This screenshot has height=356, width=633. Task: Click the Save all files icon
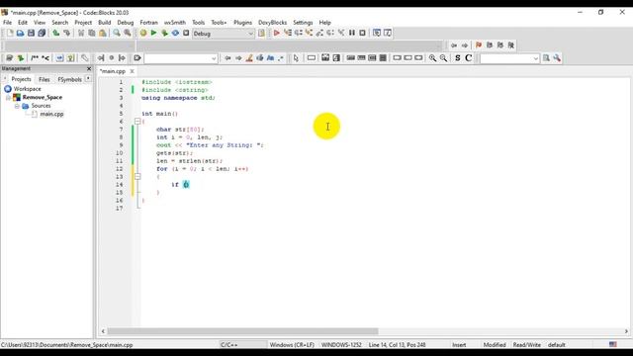42,33
